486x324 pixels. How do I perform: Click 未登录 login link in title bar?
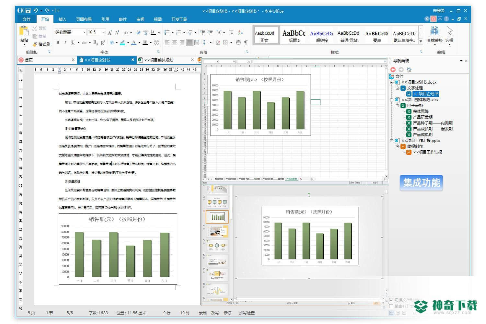pyautogui.click(x=439, y=11)
